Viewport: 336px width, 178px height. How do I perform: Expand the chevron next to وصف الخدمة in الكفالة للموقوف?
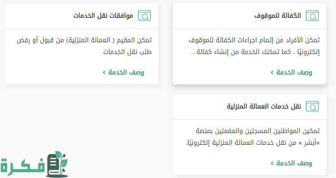point(272,72)
